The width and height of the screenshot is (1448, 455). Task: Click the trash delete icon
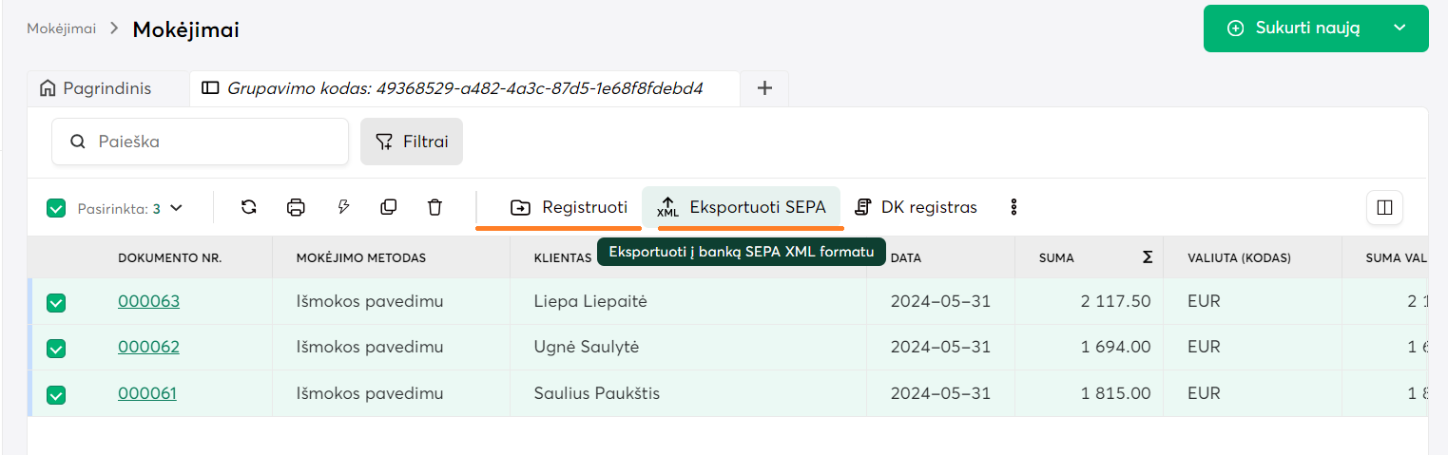pyautogui.click(x=434, y=207)
